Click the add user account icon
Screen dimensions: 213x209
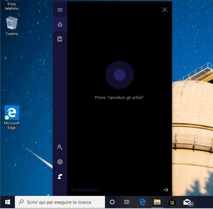pyautogui.click(x=60, y=147)
